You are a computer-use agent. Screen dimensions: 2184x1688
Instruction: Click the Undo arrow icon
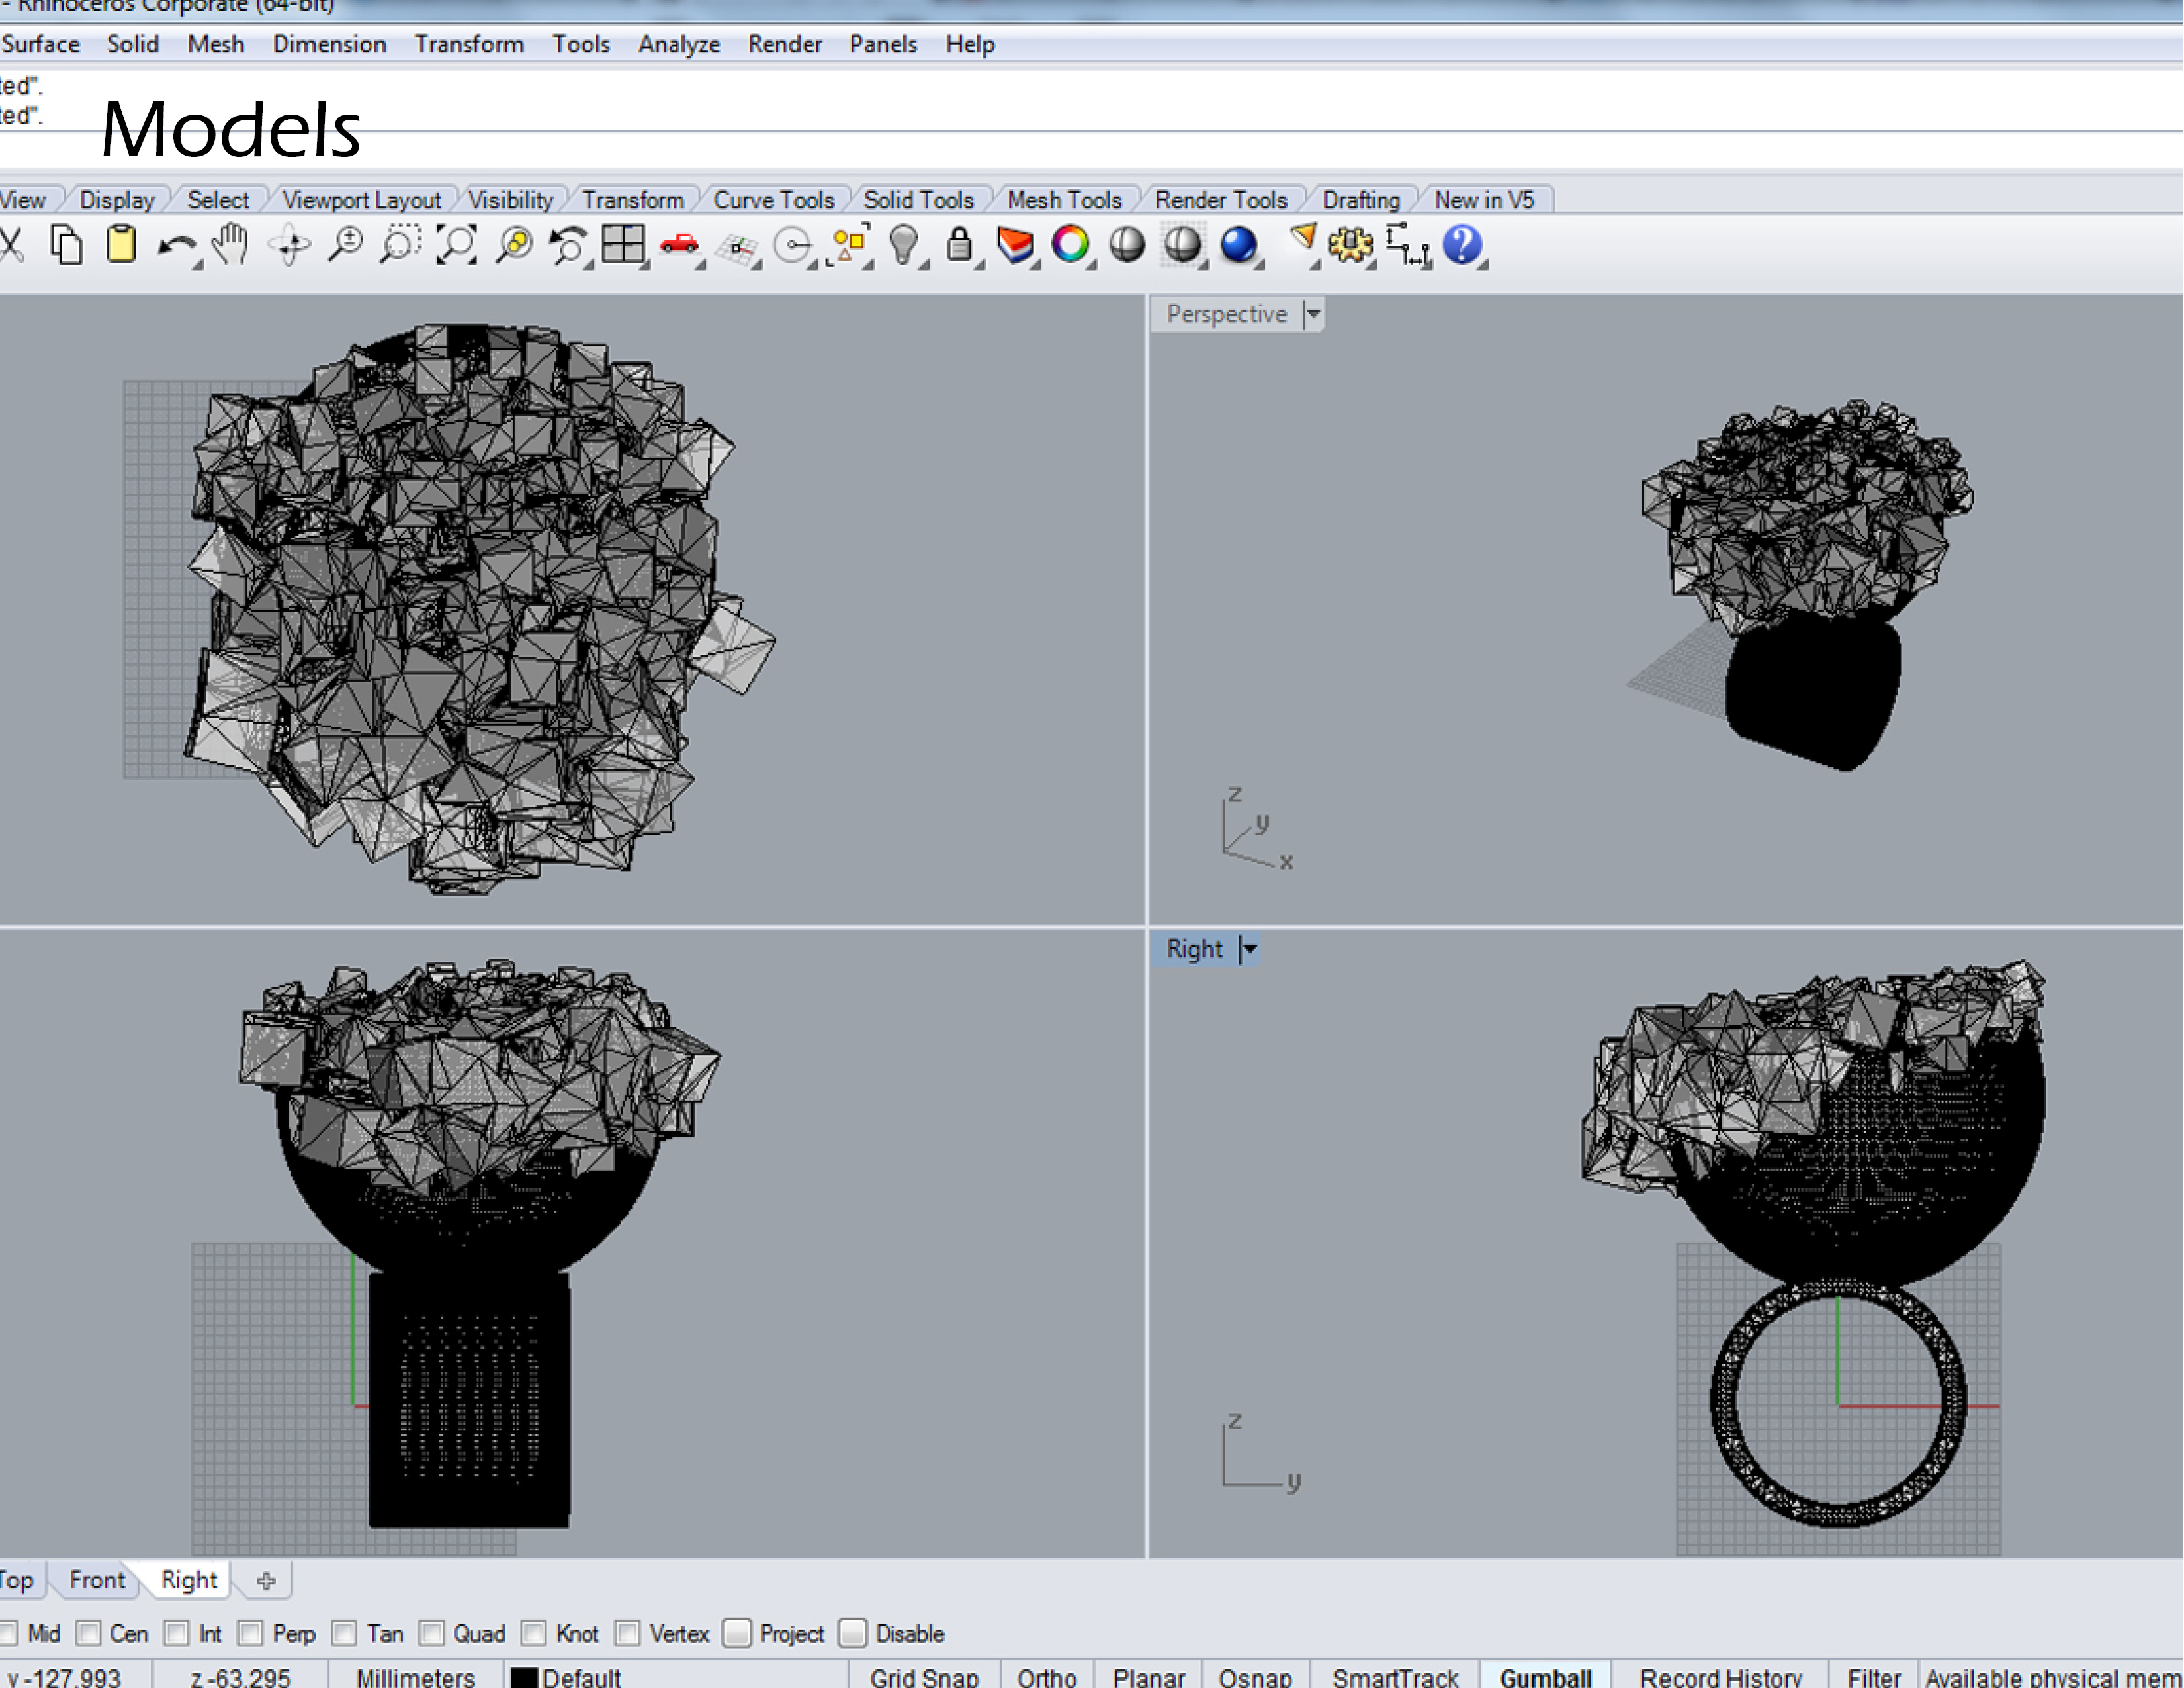177,245
